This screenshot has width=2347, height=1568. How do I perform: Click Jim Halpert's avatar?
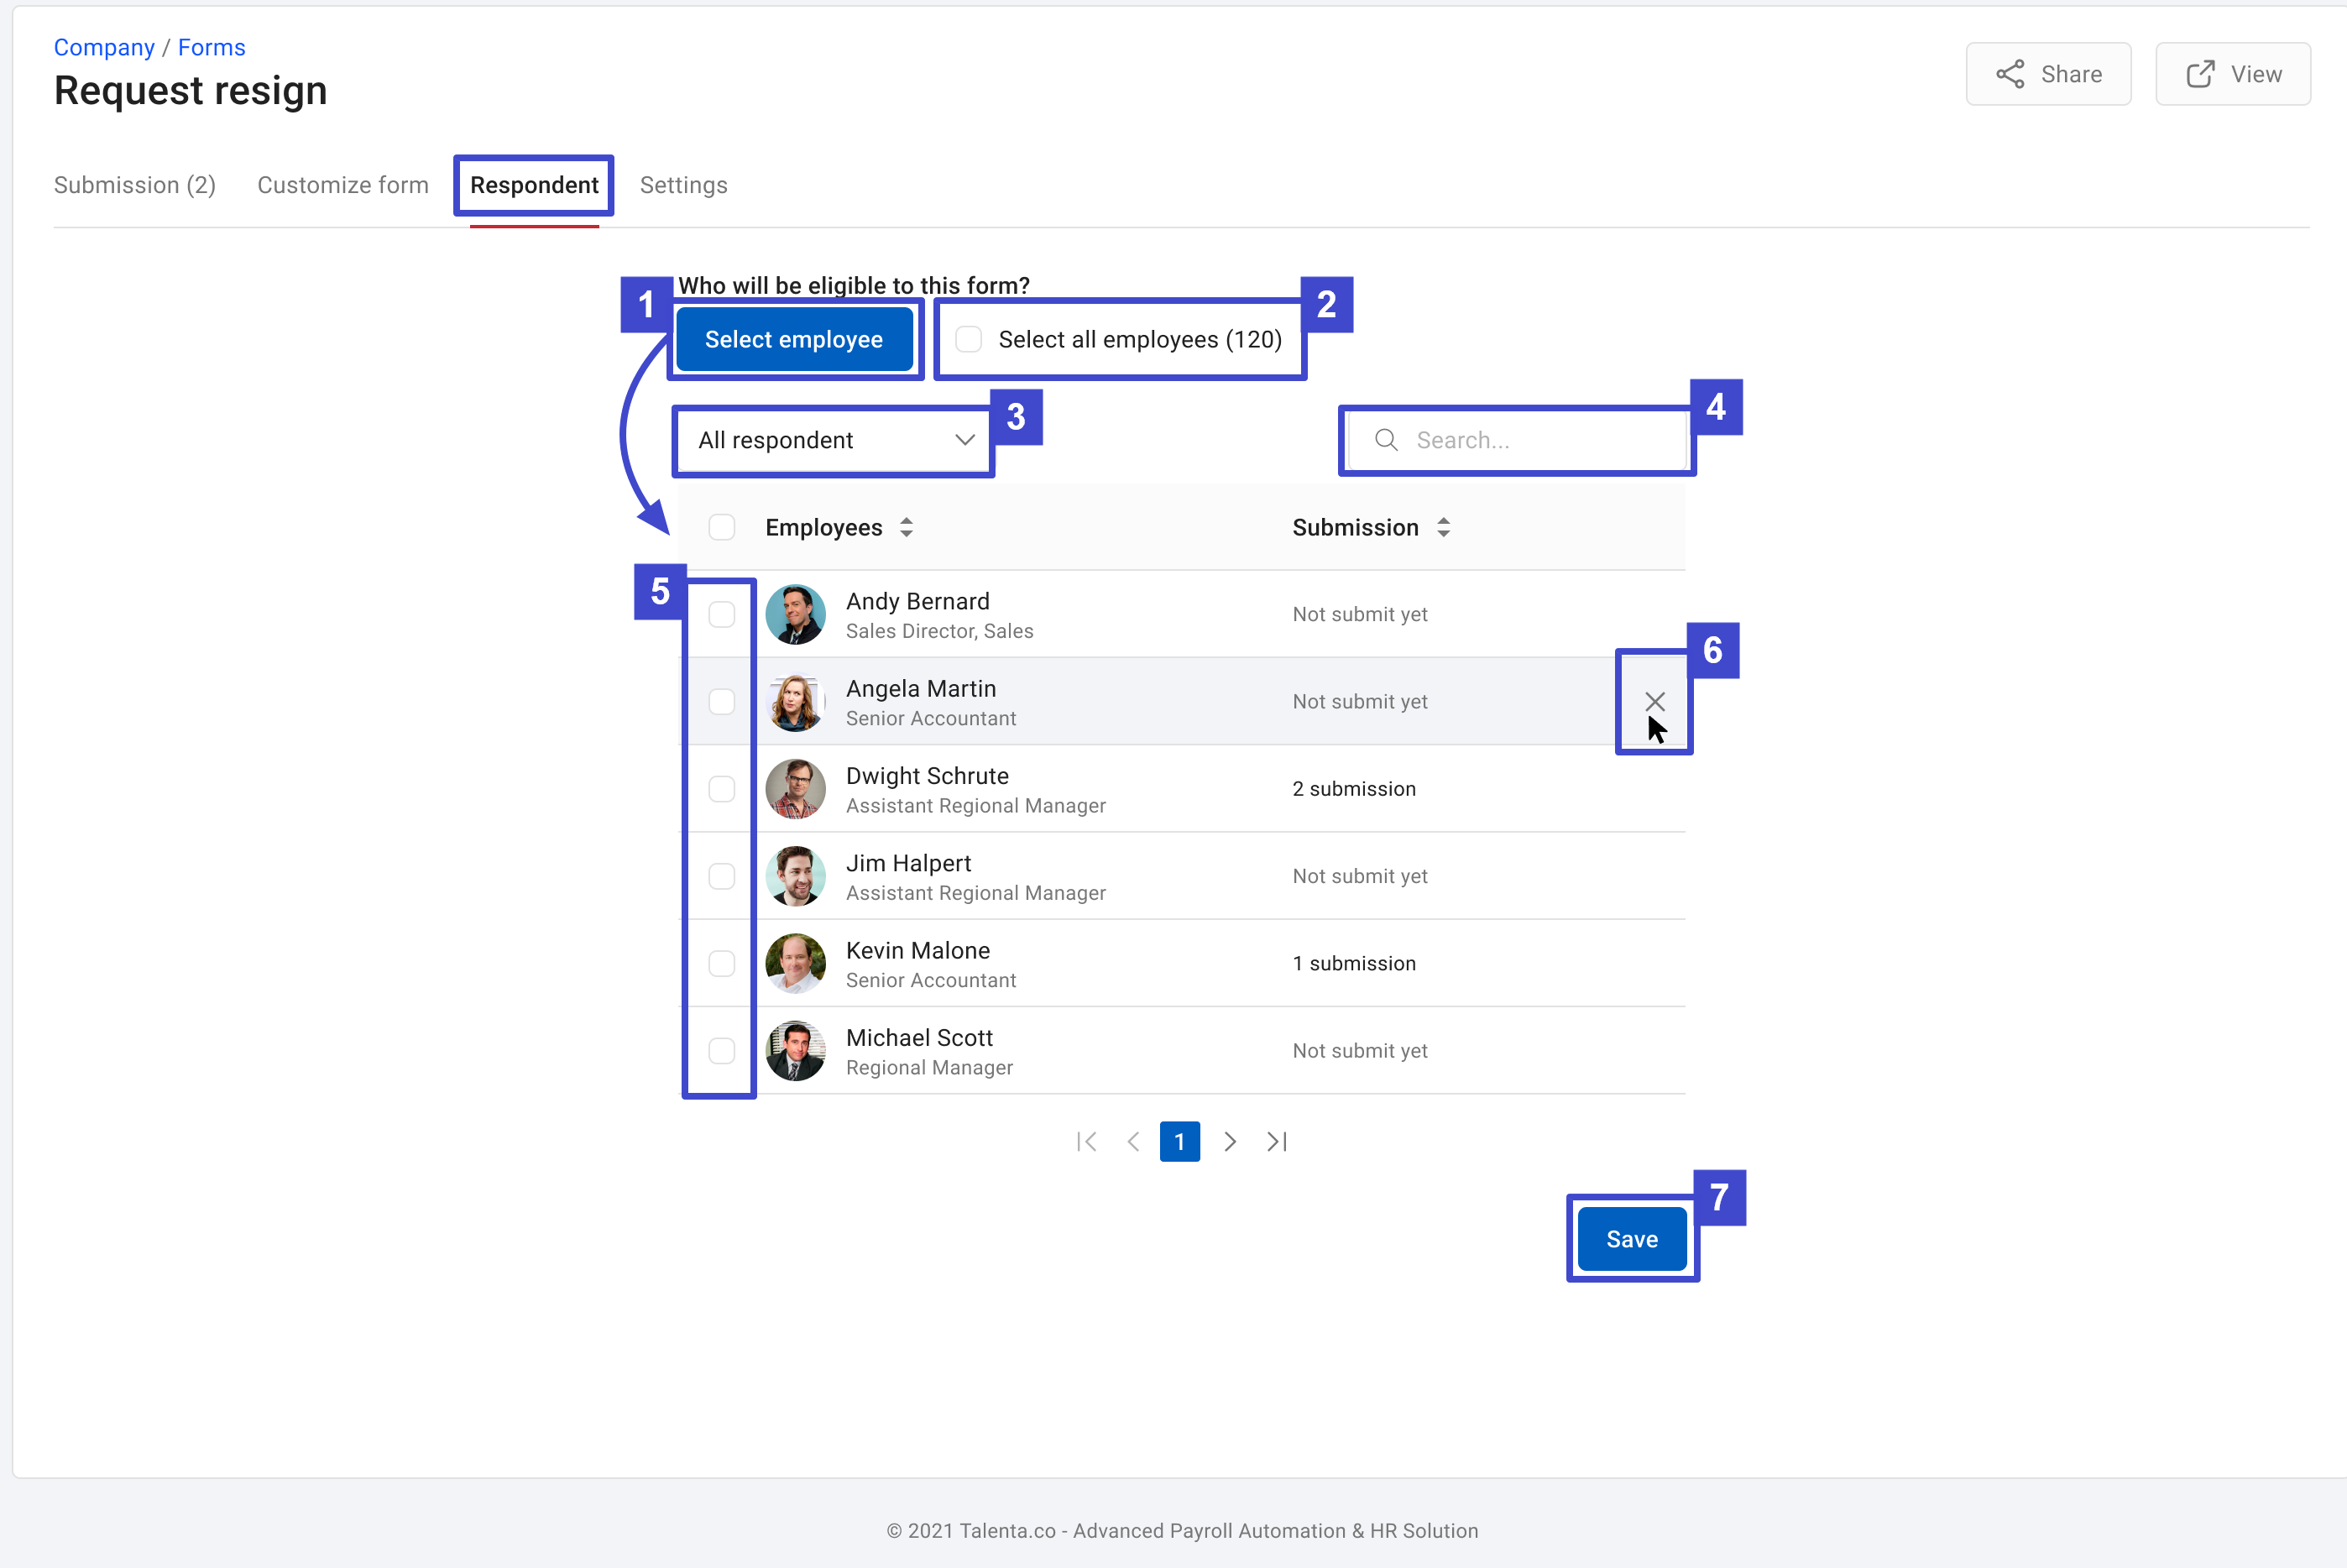coord(796,876)
